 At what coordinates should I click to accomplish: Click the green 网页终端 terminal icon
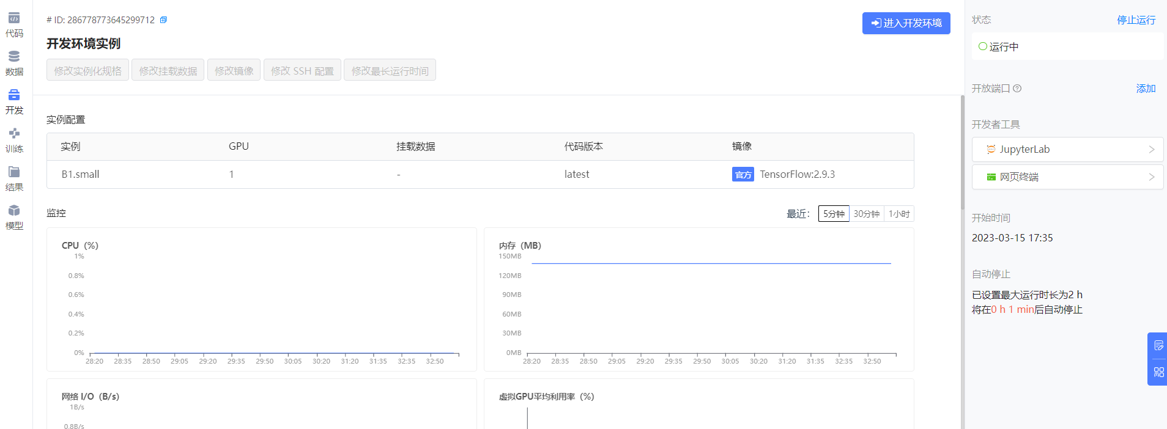991,177
